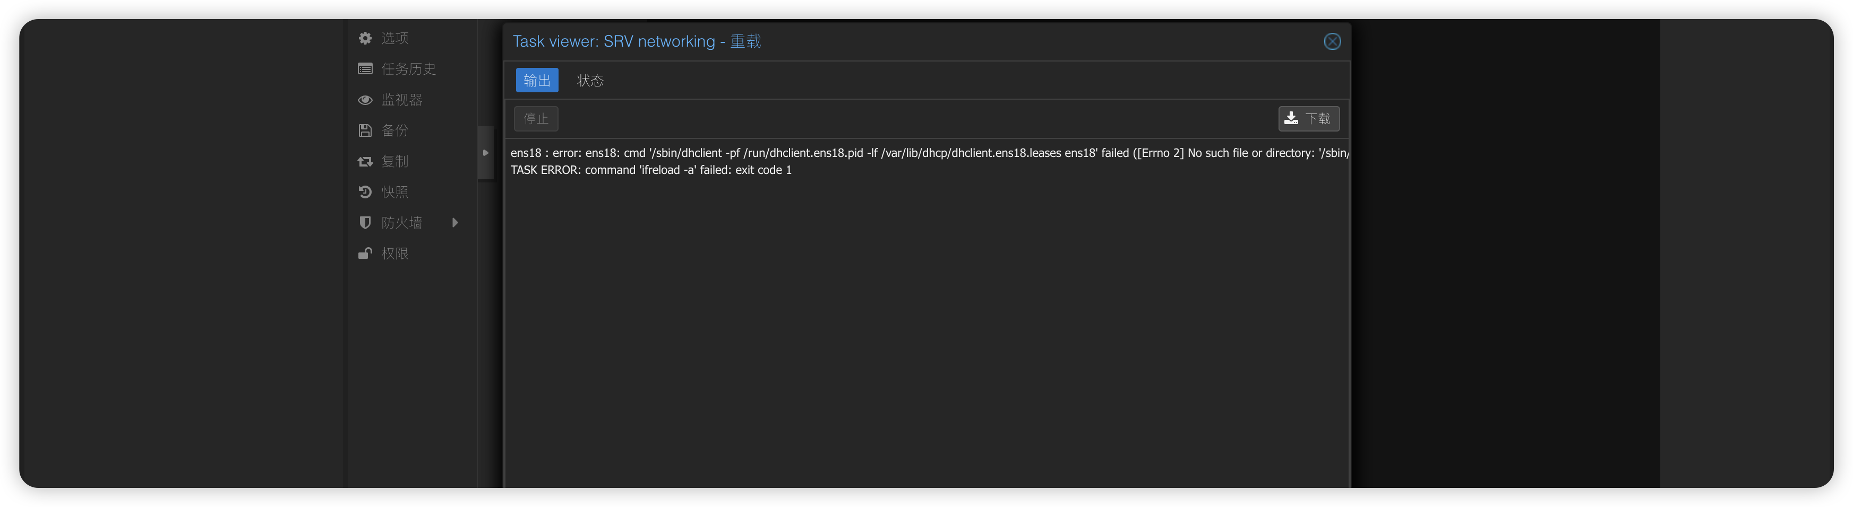Click the eye icon for 监视器
The height and width of the screenshot is (507, 1853).
pos(365,100)
